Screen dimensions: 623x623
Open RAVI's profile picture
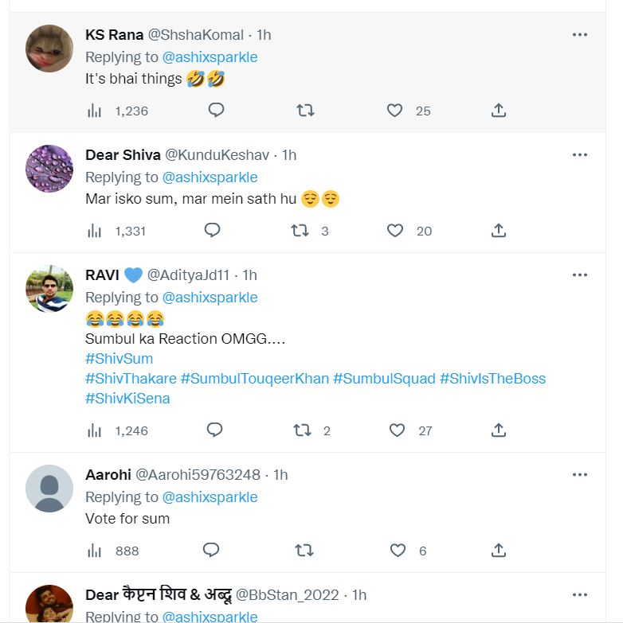tap(49, 288)
